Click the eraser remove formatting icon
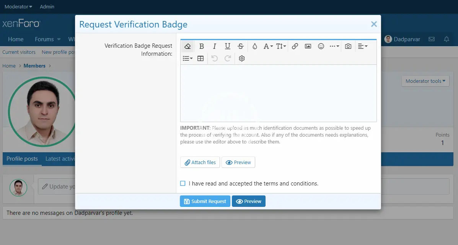The height and width of the screenshot is (245, 458). point(187,46)
